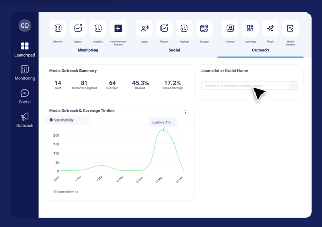Image resolution: width=322 pixels, height=227 pixels.
Task: Open the Activities icon under Outreach
Action: click(x=250, y=29)
